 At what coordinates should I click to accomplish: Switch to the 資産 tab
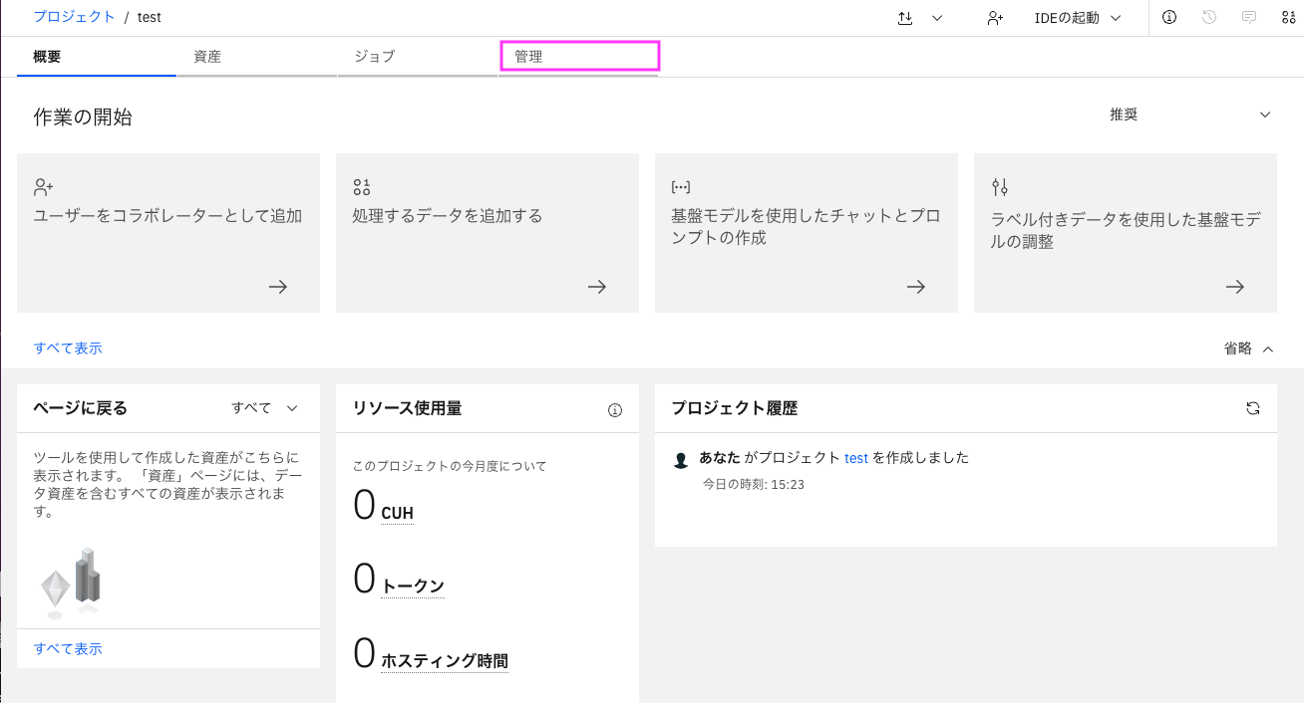pyautogui.click(x=257, y=57)
